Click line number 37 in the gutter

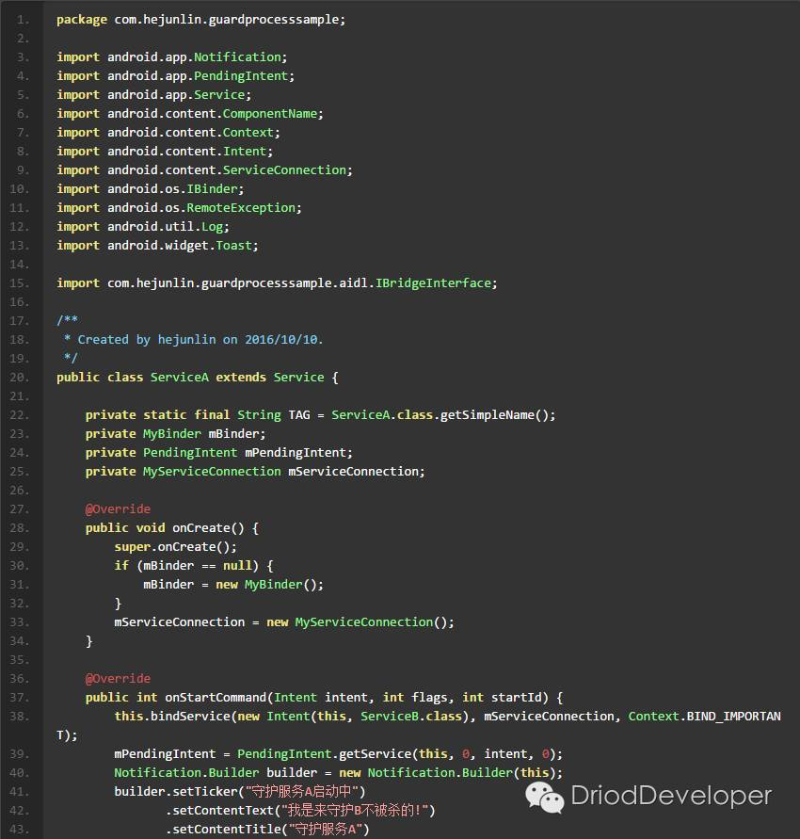(x=19, y=698)
